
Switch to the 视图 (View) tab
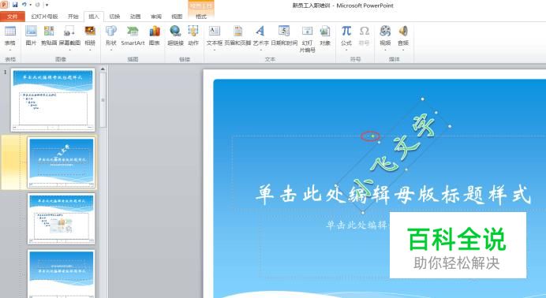click(177, 17)
